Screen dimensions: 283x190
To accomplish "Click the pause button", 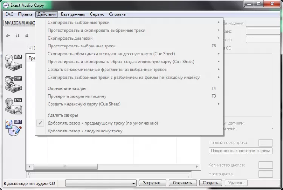I will click(x=17, y=36).
